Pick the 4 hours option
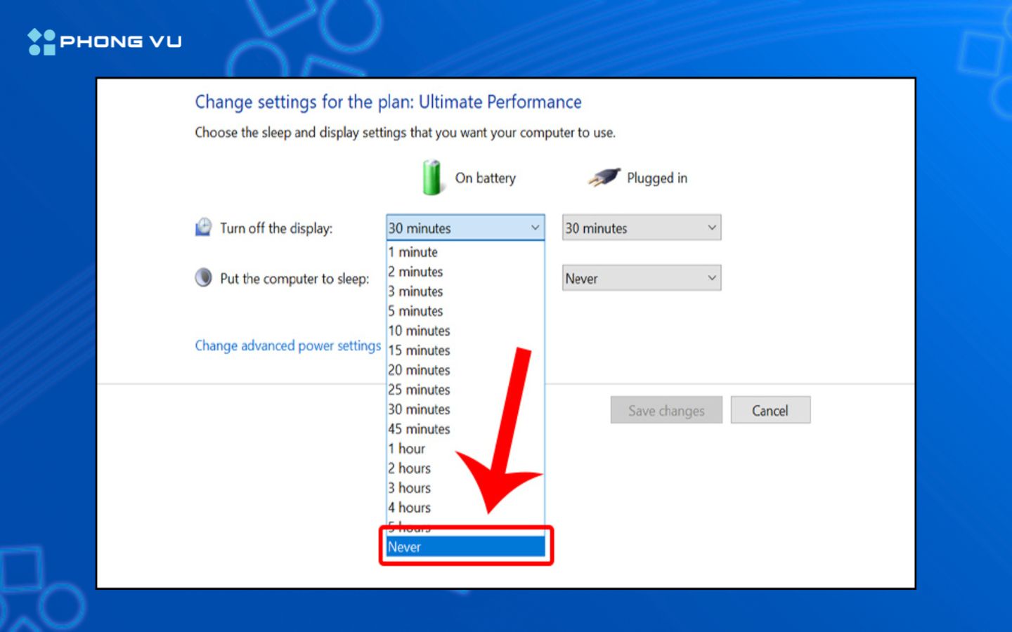Image resolution: width=1012 pixels, height=632 pixels. (x=410, y=508)
